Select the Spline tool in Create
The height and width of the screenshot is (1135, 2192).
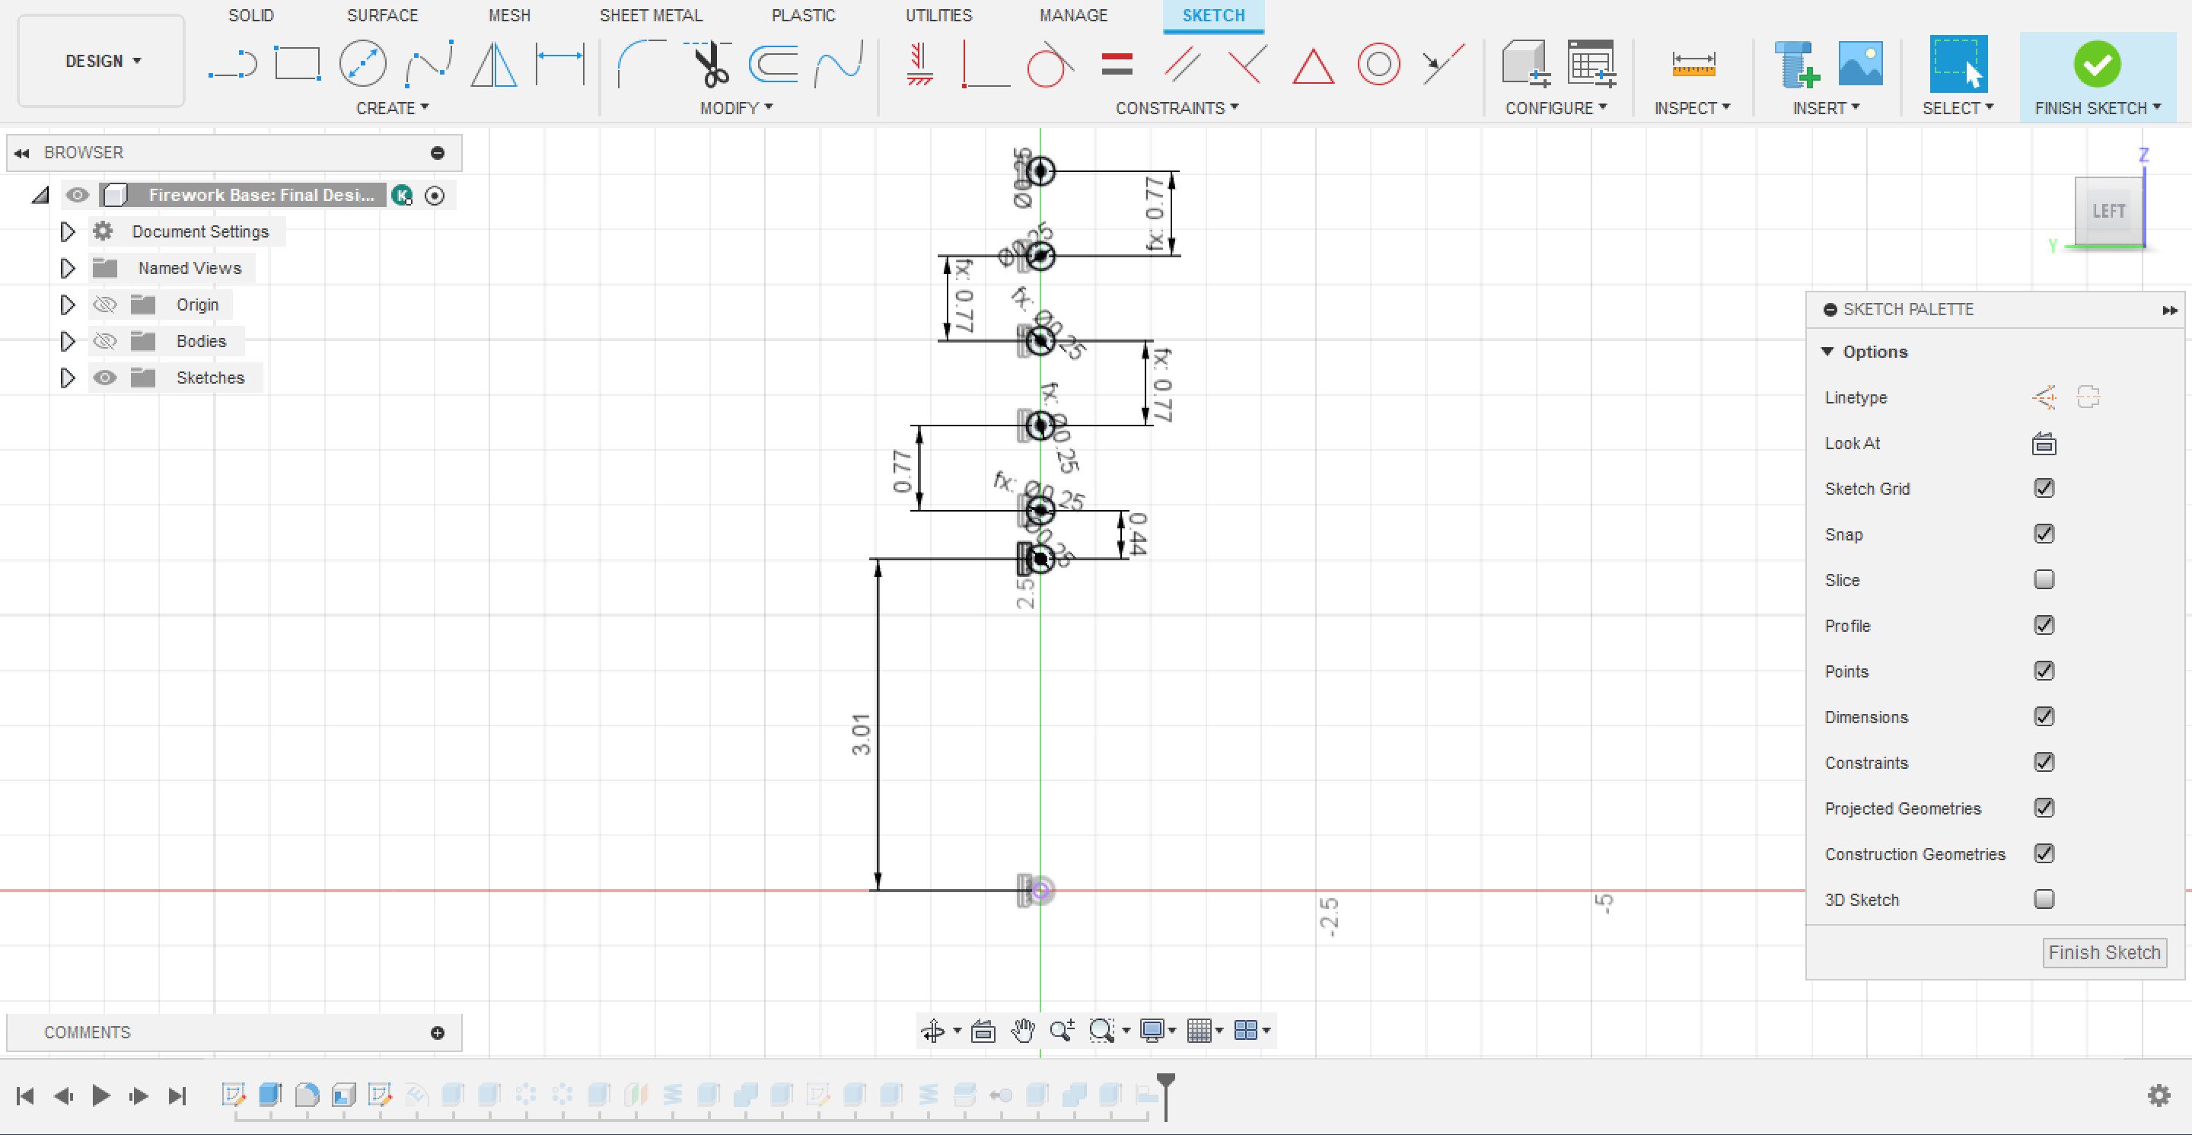coord(429,65)
